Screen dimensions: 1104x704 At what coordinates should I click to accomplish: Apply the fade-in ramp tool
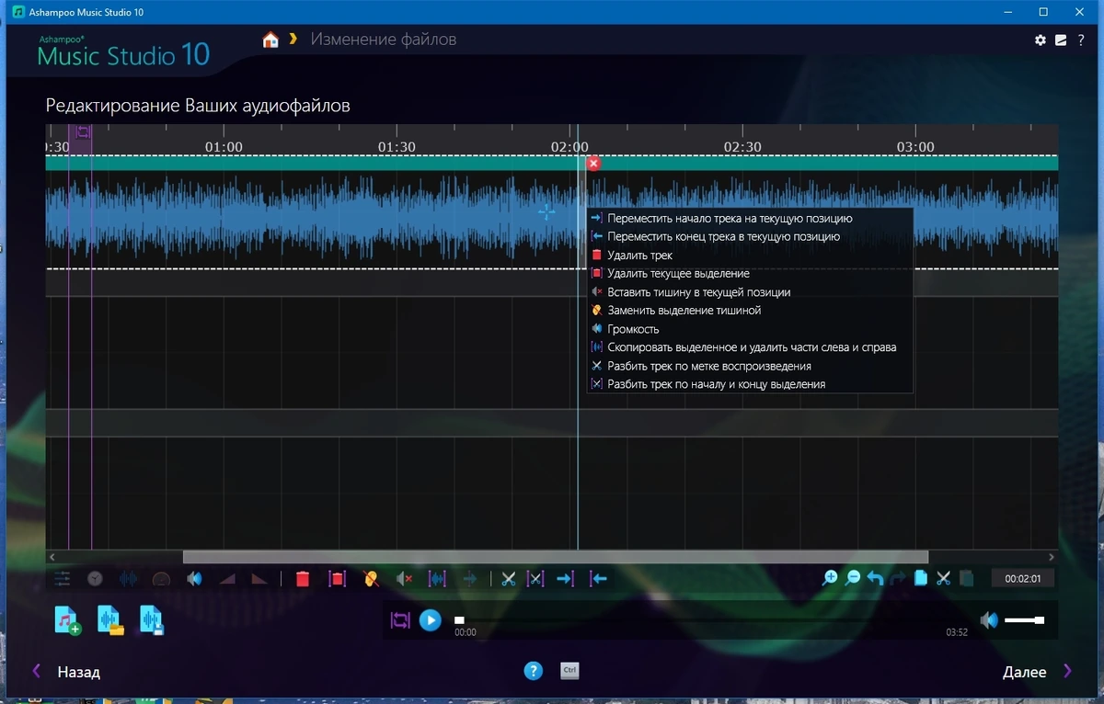226,579
